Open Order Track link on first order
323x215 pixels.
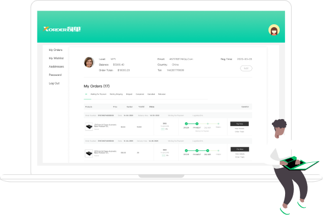pyautogui.click(x=239, y=131)
